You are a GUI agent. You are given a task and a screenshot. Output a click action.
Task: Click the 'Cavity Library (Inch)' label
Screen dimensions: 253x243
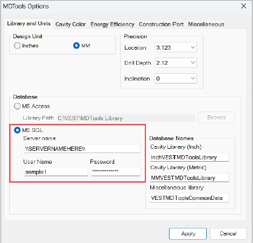[176, 147]
